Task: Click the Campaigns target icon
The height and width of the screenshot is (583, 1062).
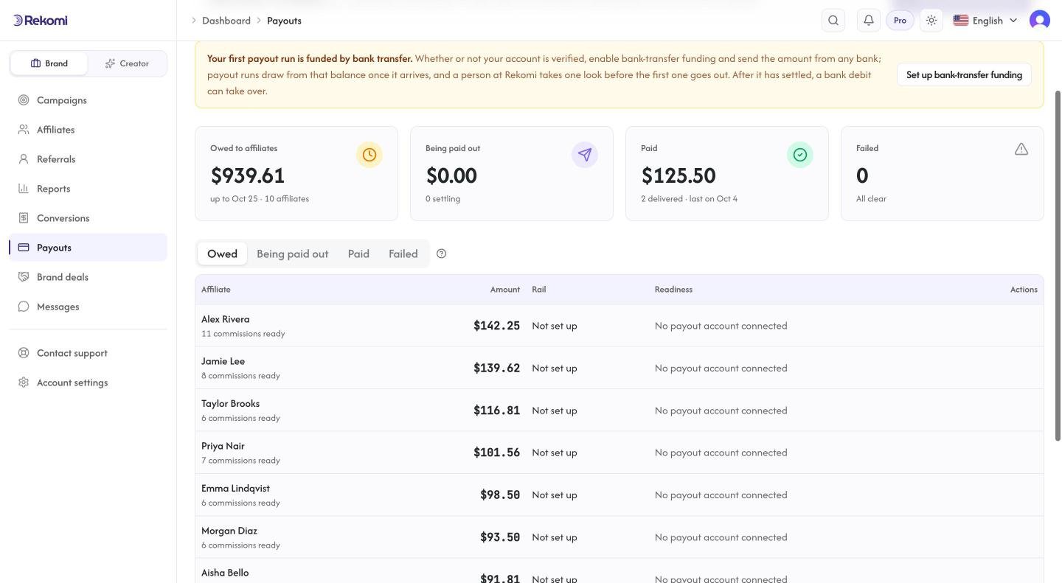Action: point(24,100)
